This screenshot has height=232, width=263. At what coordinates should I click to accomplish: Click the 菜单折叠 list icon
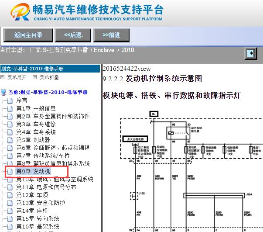click(x=35, y=77)
